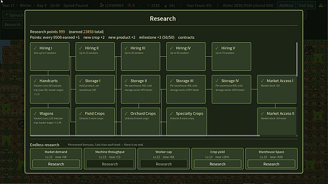
Task: Click Research under Worker cap
Action: 164,164
